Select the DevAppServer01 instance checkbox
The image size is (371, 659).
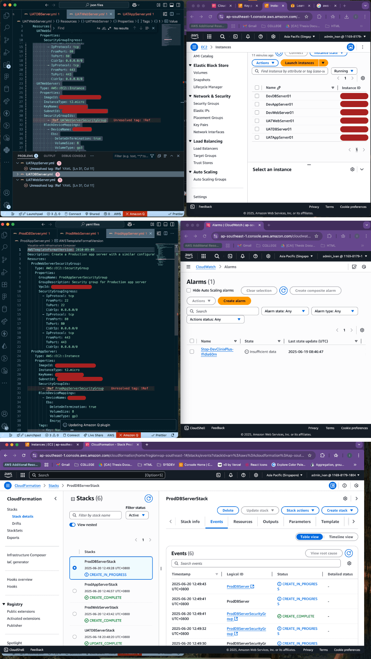tap(257, 104)
